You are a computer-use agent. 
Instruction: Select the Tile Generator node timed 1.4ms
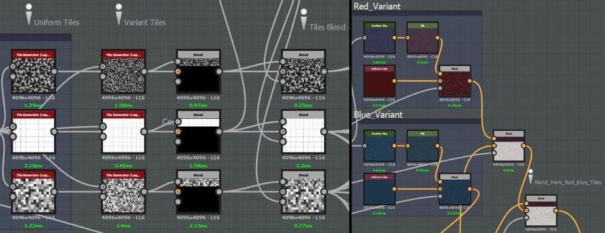tap(123, 192)
